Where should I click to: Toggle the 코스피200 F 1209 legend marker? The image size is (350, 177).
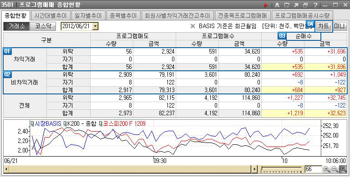tap(101, 123)
